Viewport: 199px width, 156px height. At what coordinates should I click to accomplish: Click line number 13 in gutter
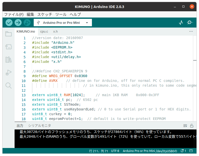[x=24, y=95]
